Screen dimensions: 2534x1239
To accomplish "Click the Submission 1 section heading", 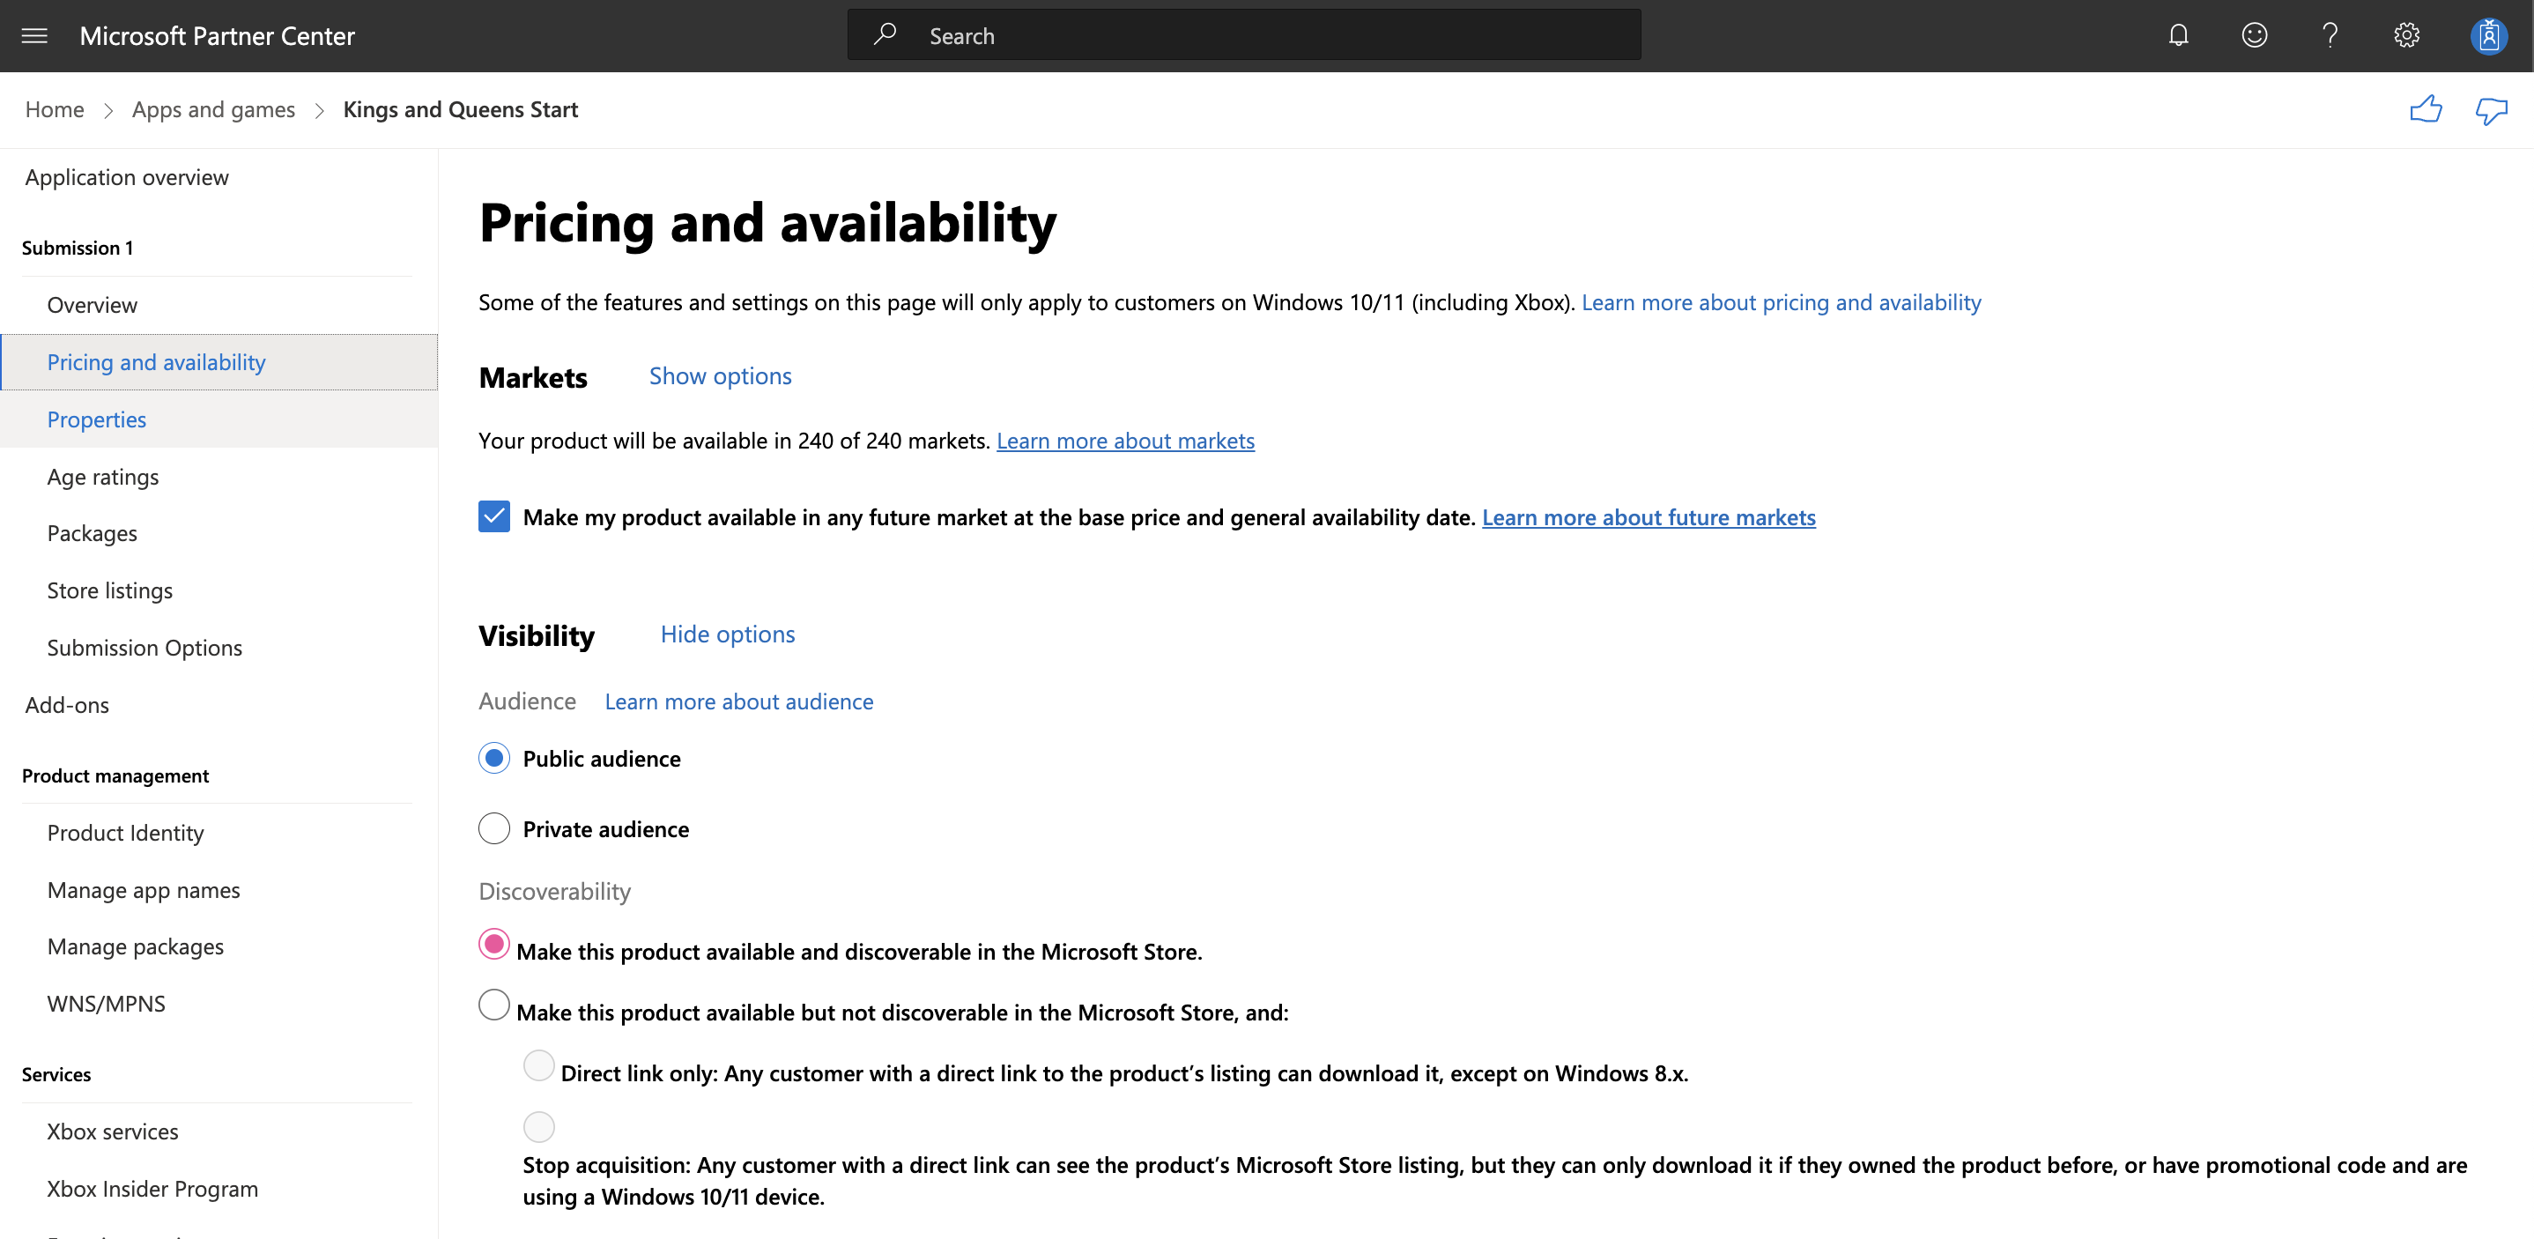I will click(x=78, y=248).
